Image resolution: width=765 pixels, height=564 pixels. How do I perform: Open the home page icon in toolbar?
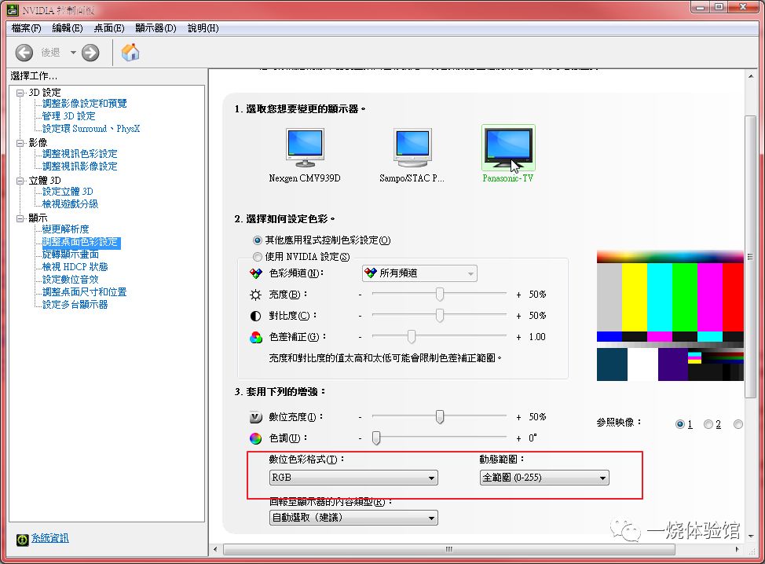click(130, 52)
